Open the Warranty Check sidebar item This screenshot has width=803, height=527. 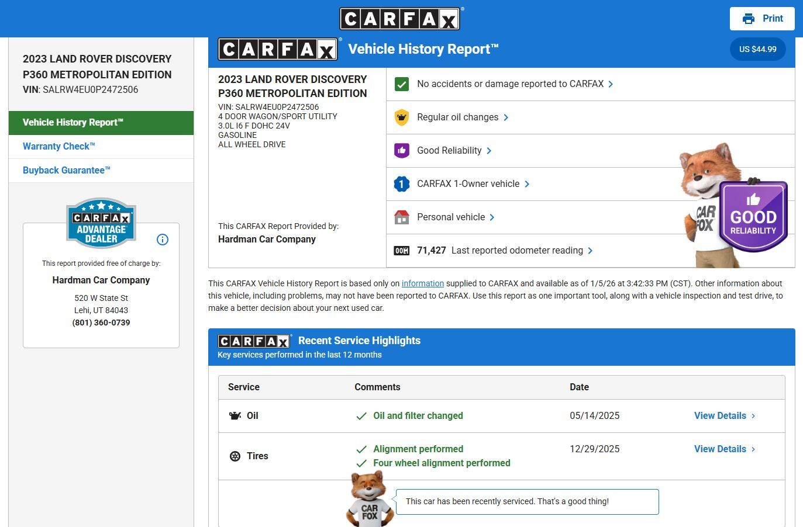point(58,147)
